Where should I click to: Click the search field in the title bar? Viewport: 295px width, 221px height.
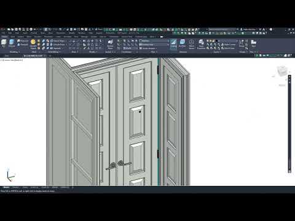coord(222,29)
